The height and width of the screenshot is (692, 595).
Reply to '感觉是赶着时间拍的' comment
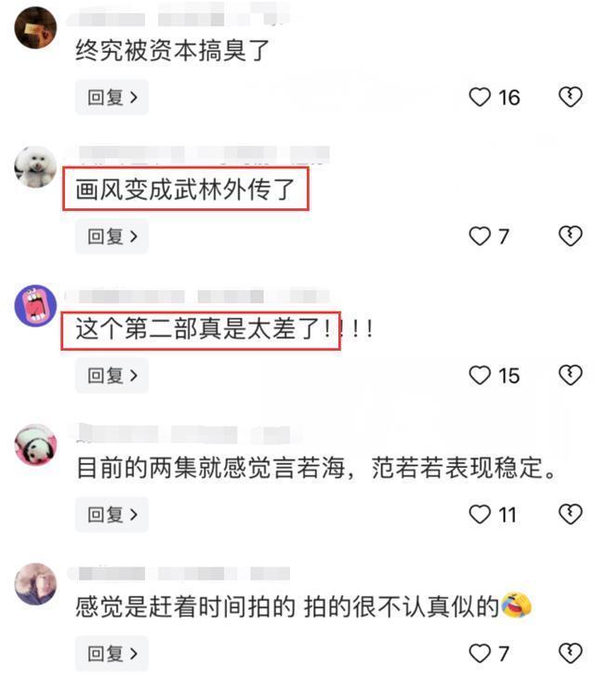coord(112,654)
